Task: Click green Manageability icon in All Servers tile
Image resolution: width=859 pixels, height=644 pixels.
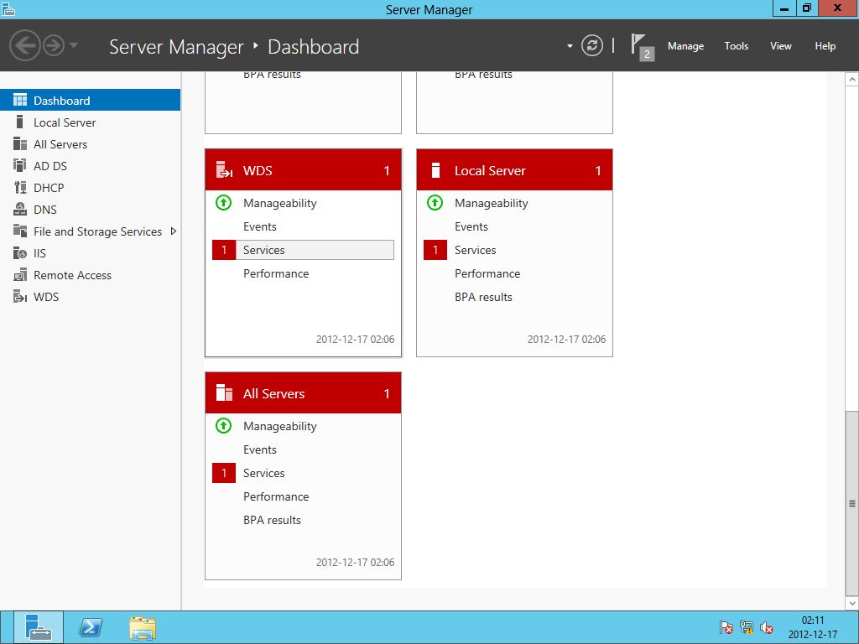Action: coord(223,425)
